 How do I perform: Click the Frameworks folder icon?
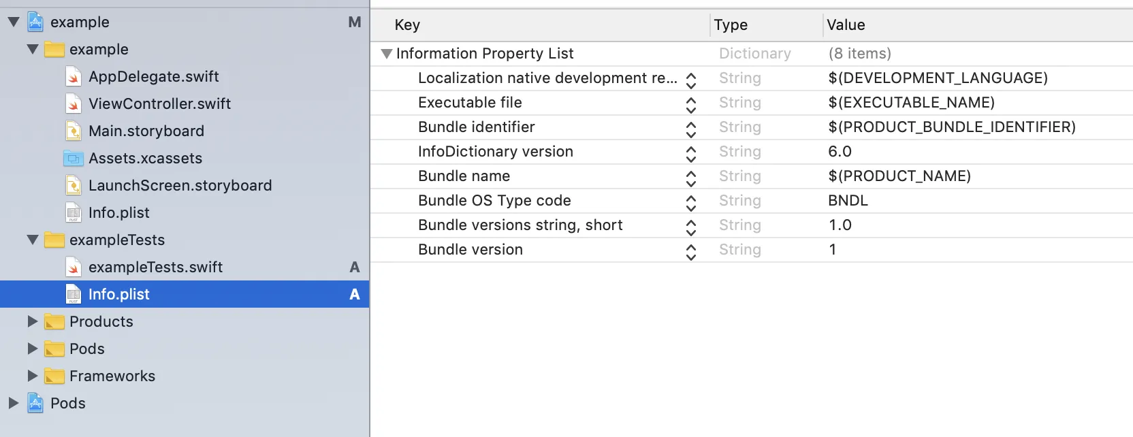point(54,376)
